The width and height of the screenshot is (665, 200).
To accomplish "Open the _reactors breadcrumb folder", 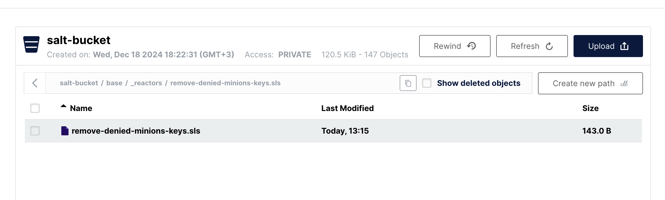I will pyautogui.click(x=146, y=83).
